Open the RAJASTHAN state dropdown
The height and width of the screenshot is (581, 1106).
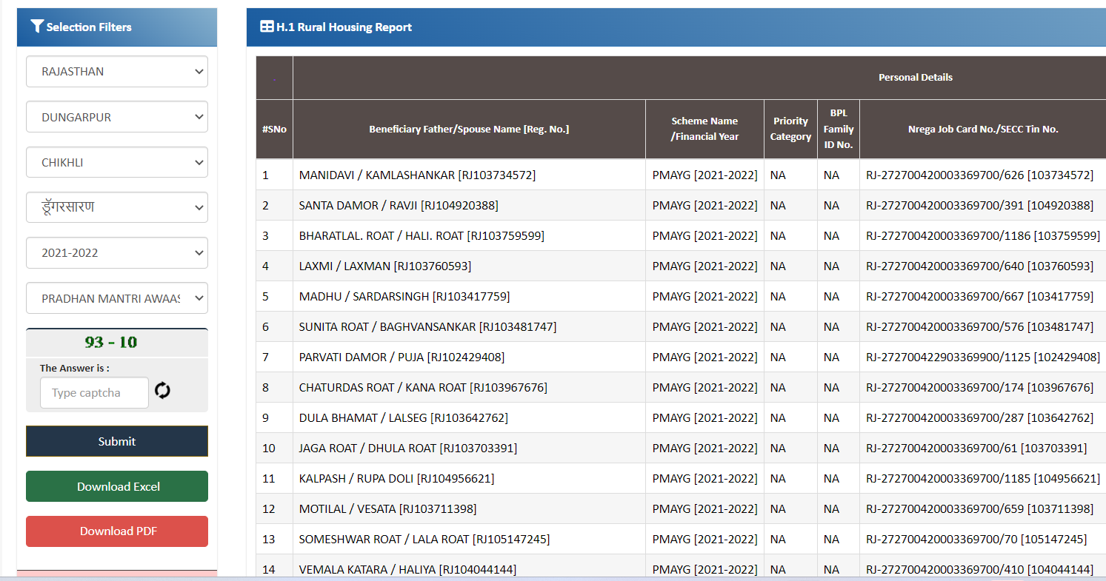pos(116,71)
